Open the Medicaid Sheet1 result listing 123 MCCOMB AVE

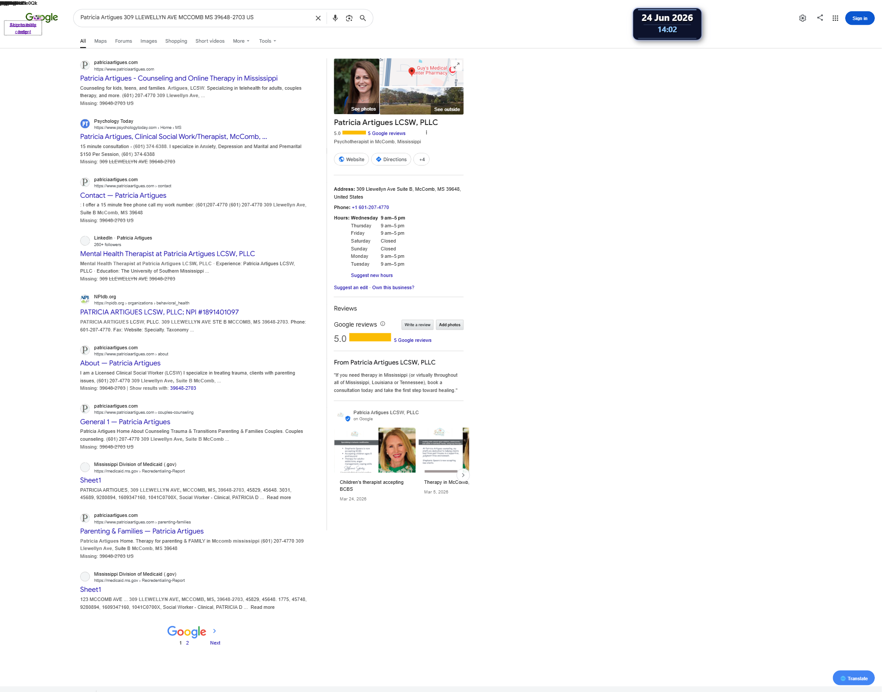click(91, 590)
